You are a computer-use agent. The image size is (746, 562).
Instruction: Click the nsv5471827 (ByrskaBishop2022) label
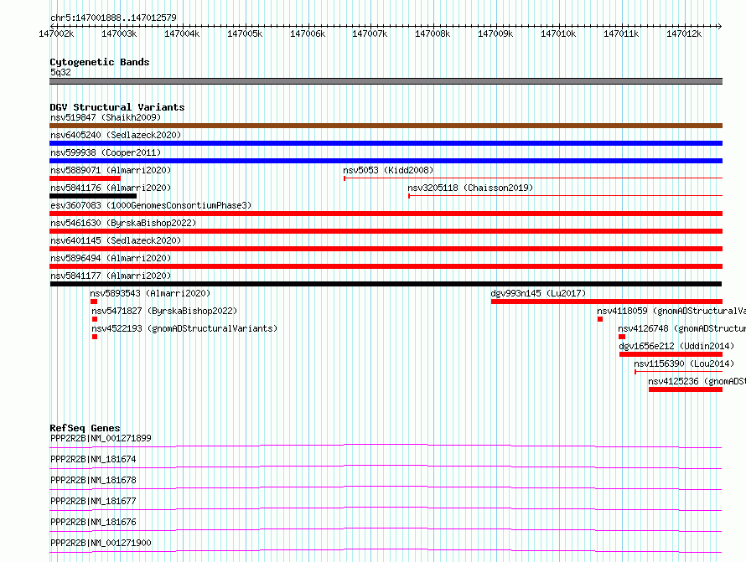point(164,311)
